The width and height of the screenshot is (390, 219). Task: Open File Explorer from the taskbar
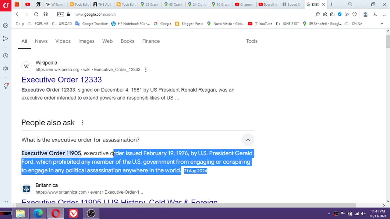click(20, 213)
